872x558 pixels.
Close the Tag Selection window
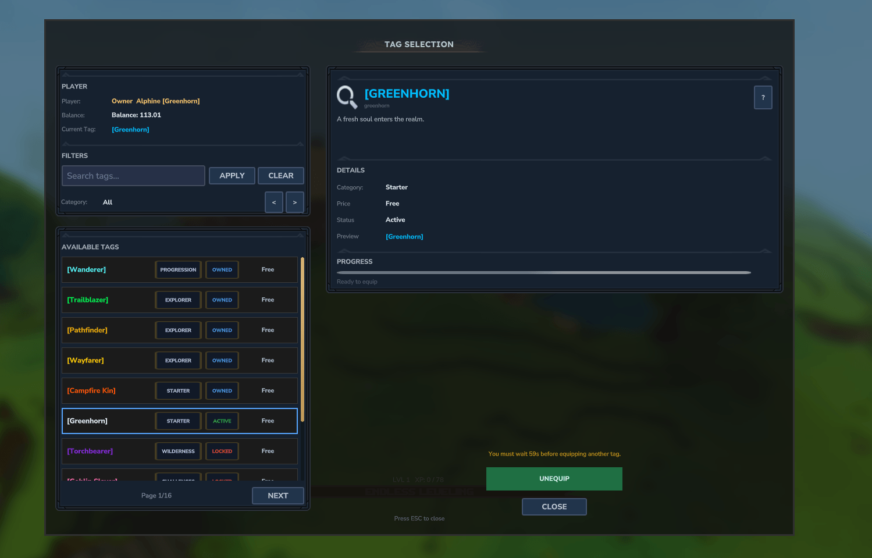(554, 507)
